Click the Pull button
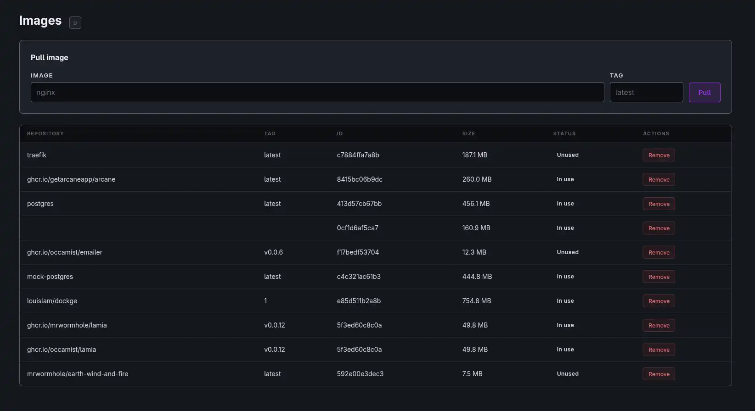 [x=704, y=92]
